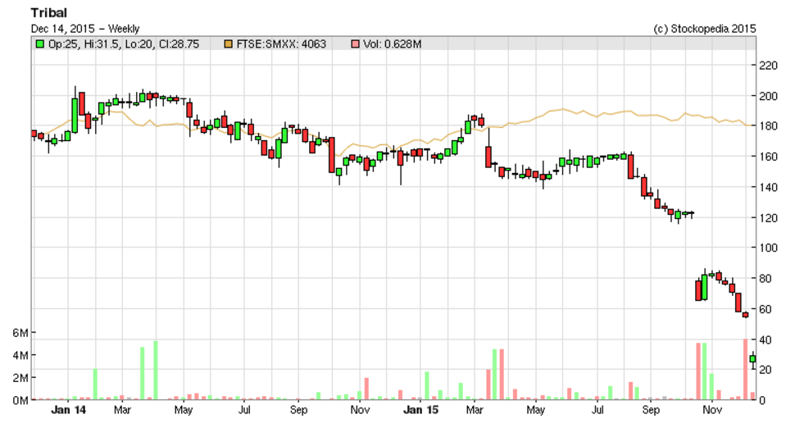Image resolution: width=795 pixels, height=428 pixels.
Task: Click the '0M' volume axis label
Action: 20,401
